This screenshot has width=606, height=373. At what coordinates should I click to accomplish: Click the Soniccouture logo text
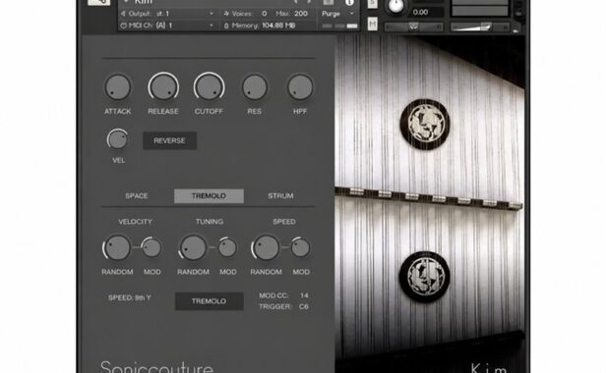pyautogui.click(x=156, y=366)
